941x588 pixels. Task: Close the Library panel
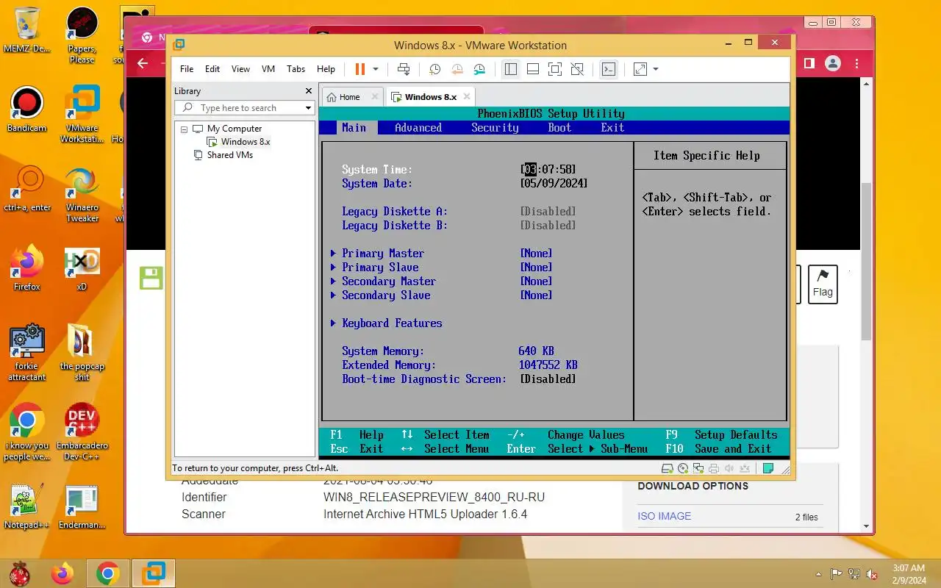309,91
